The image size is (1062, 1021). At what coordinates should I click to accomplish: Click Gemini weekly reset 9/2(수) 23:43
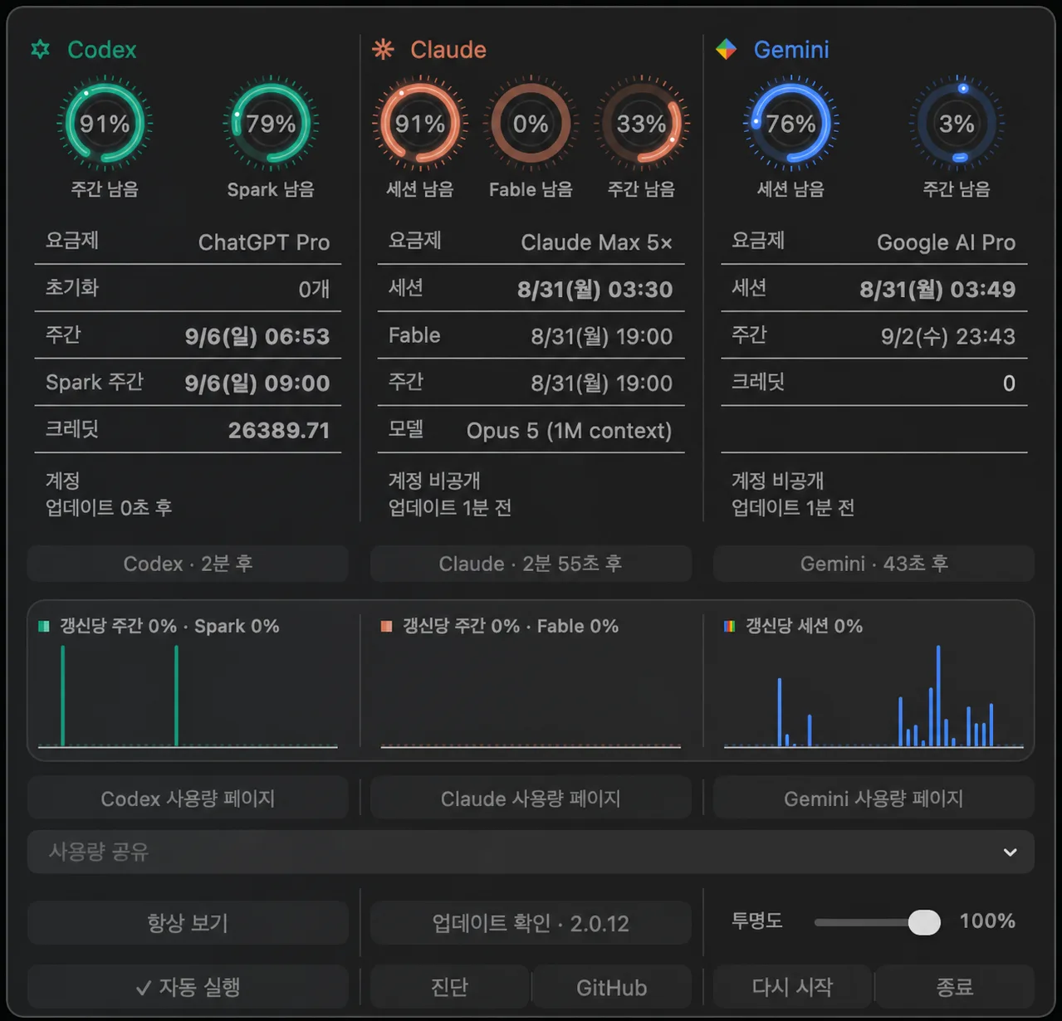tap(948, 336)
